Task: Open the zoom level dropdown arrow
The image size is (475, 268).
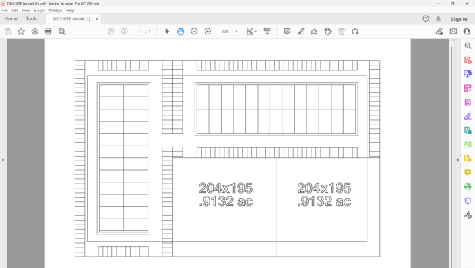Action: [x=237, y=32]
